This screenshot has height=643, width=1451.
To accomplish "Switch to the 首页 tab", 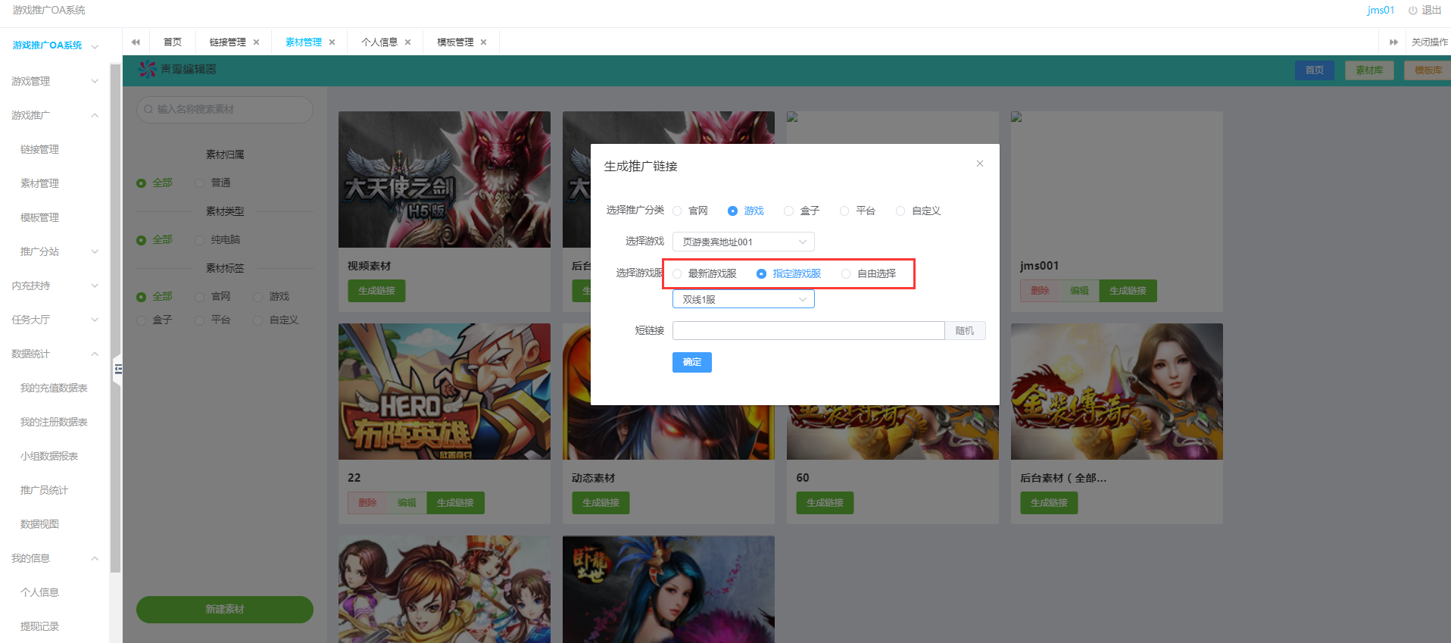I will coord(173,42).
